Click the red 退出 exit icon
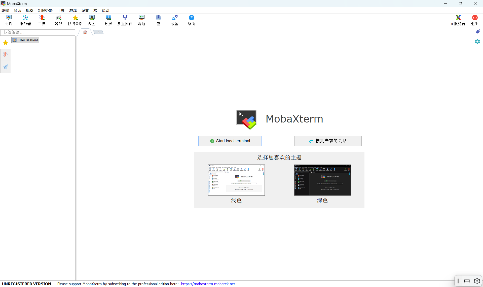The width and height of the screenshot is (483, 287). point(475,20)
